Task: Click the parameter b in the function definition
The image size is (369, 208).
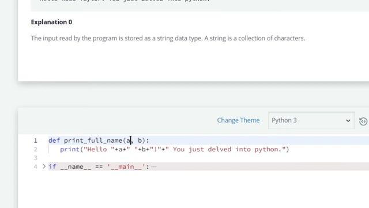Action: point(140,140)
